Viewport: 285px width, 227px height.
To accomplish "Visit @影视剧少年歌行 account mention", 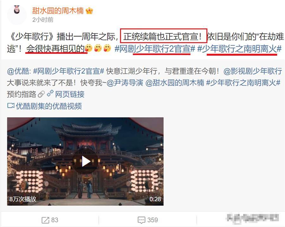I will click(x=252, y=71).
